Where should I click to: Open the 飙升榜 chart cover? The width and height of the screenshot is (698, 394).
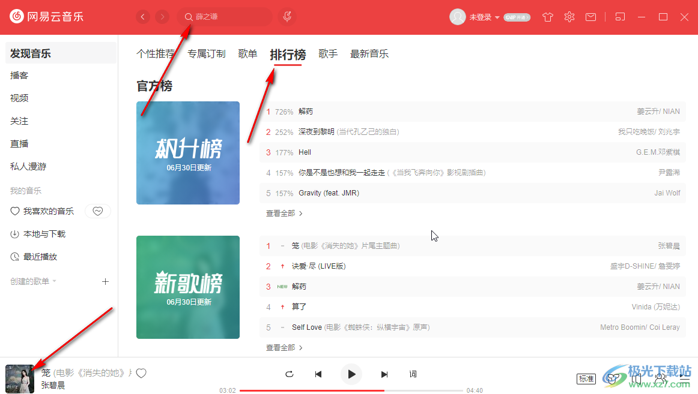tap(188, 153)
